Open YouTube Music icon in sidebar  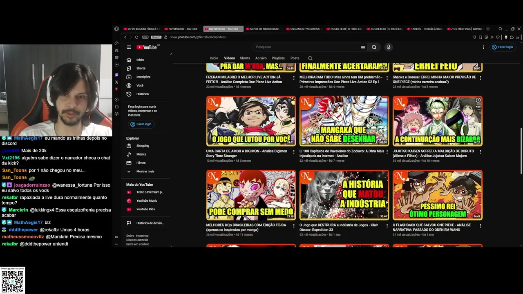click(129, 201)
